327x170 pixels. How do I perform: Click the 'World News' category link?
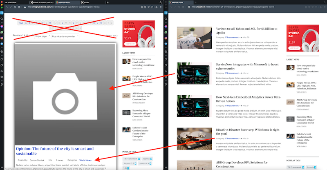tap(85, 160)
